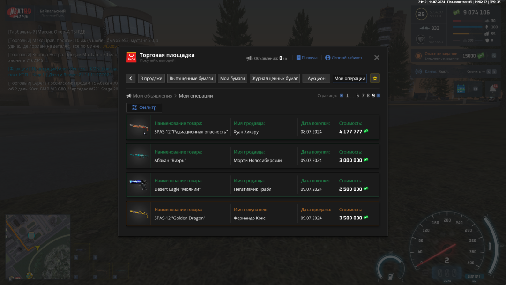Viewport: 506px width, 285px height.
Task: Click the level 25 circle indicator
Action: click(421, 14)
